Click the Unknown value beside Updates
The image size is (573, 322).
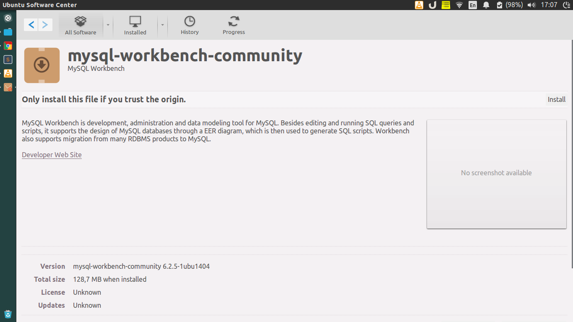(87, 305)
